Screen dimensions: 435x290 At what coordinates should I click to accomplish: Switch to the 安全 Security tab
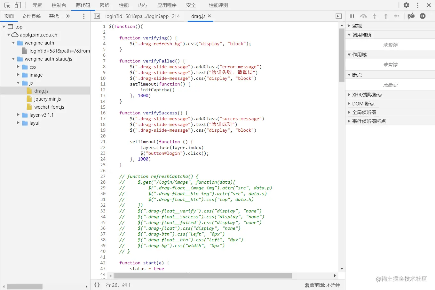[191, 5]
